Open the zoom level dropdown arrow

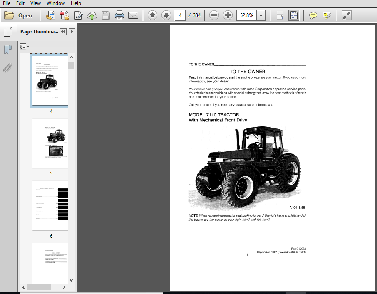(x=261, y=15)
